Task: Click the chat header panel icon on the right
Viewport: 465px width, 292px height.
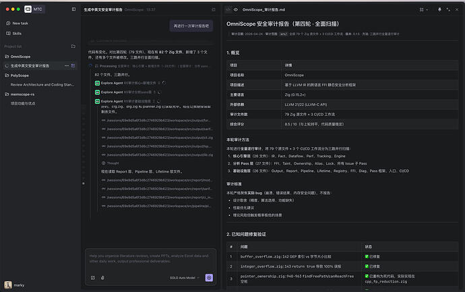Action: tap(214, 9)
